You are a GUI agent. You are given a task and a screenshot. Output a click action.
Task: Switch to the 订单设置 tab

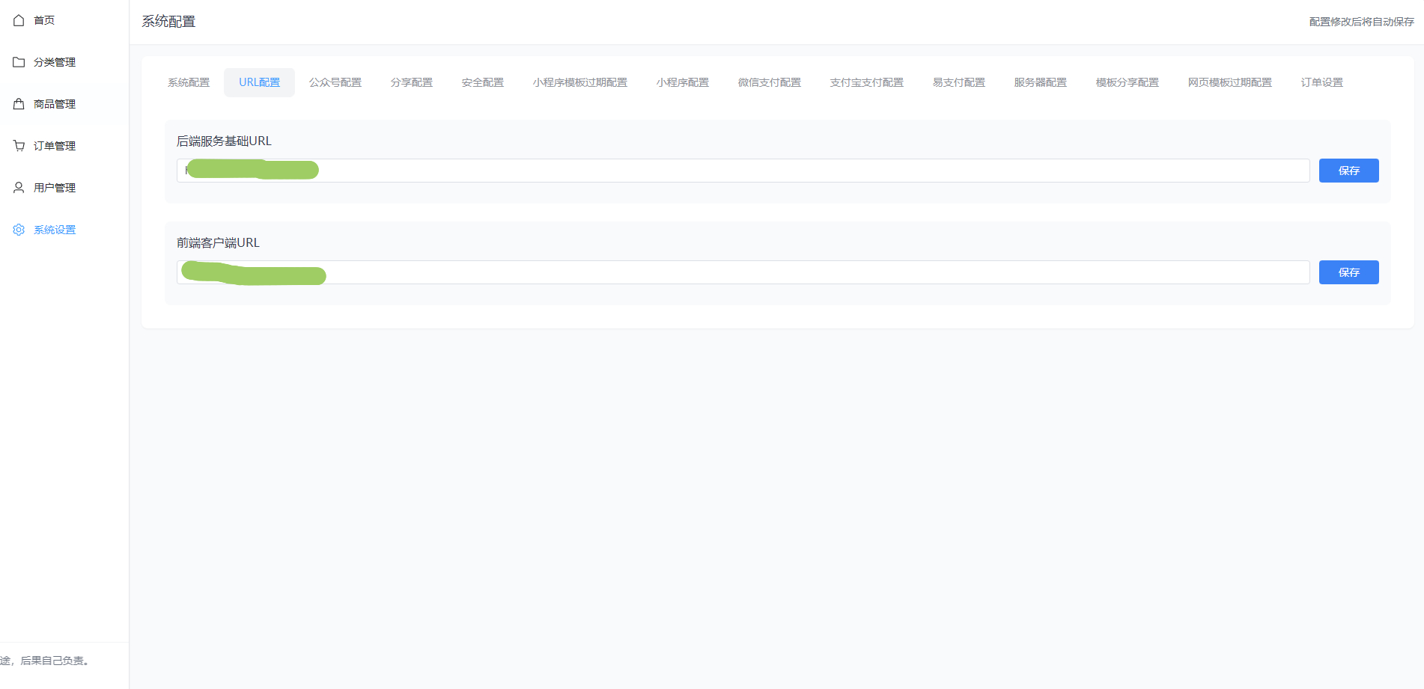(1322, 82)
